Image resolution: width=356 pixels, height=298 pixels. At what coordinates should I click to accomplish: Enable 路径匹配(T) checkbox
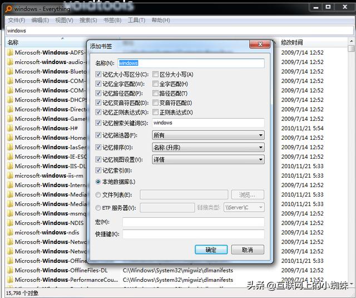pyautogui.click(x=155, y=93)
